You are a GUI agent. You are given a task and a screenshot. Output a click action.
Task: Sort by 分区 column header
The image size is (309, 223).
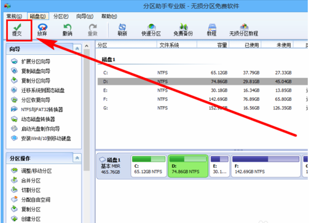[x=126, y=45]
